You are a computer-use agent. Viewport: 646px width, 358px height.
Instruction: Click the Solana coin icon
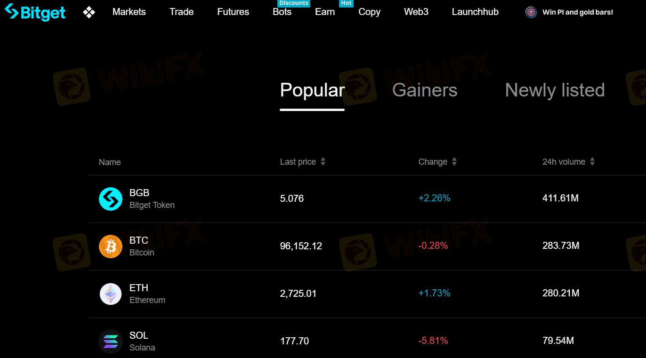click(111, 341)
